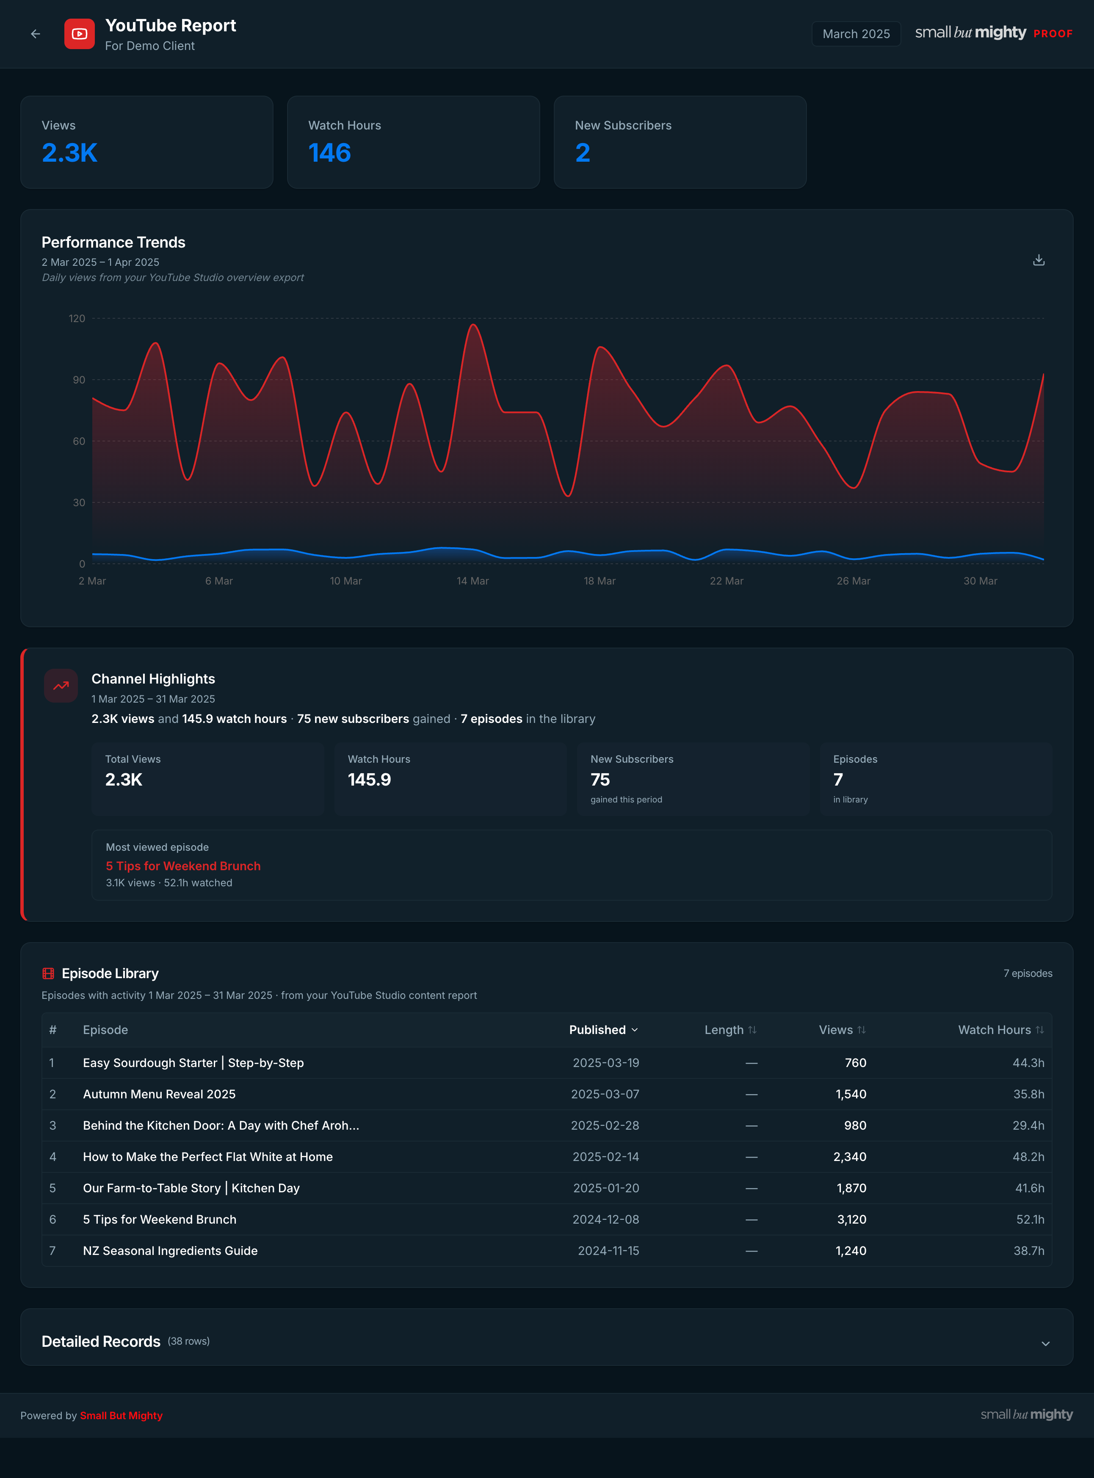Image resolution: width=1094 pixels, height=1478 pixels.
Task: Click the Episode Library film icon
Action: [48, 973]
